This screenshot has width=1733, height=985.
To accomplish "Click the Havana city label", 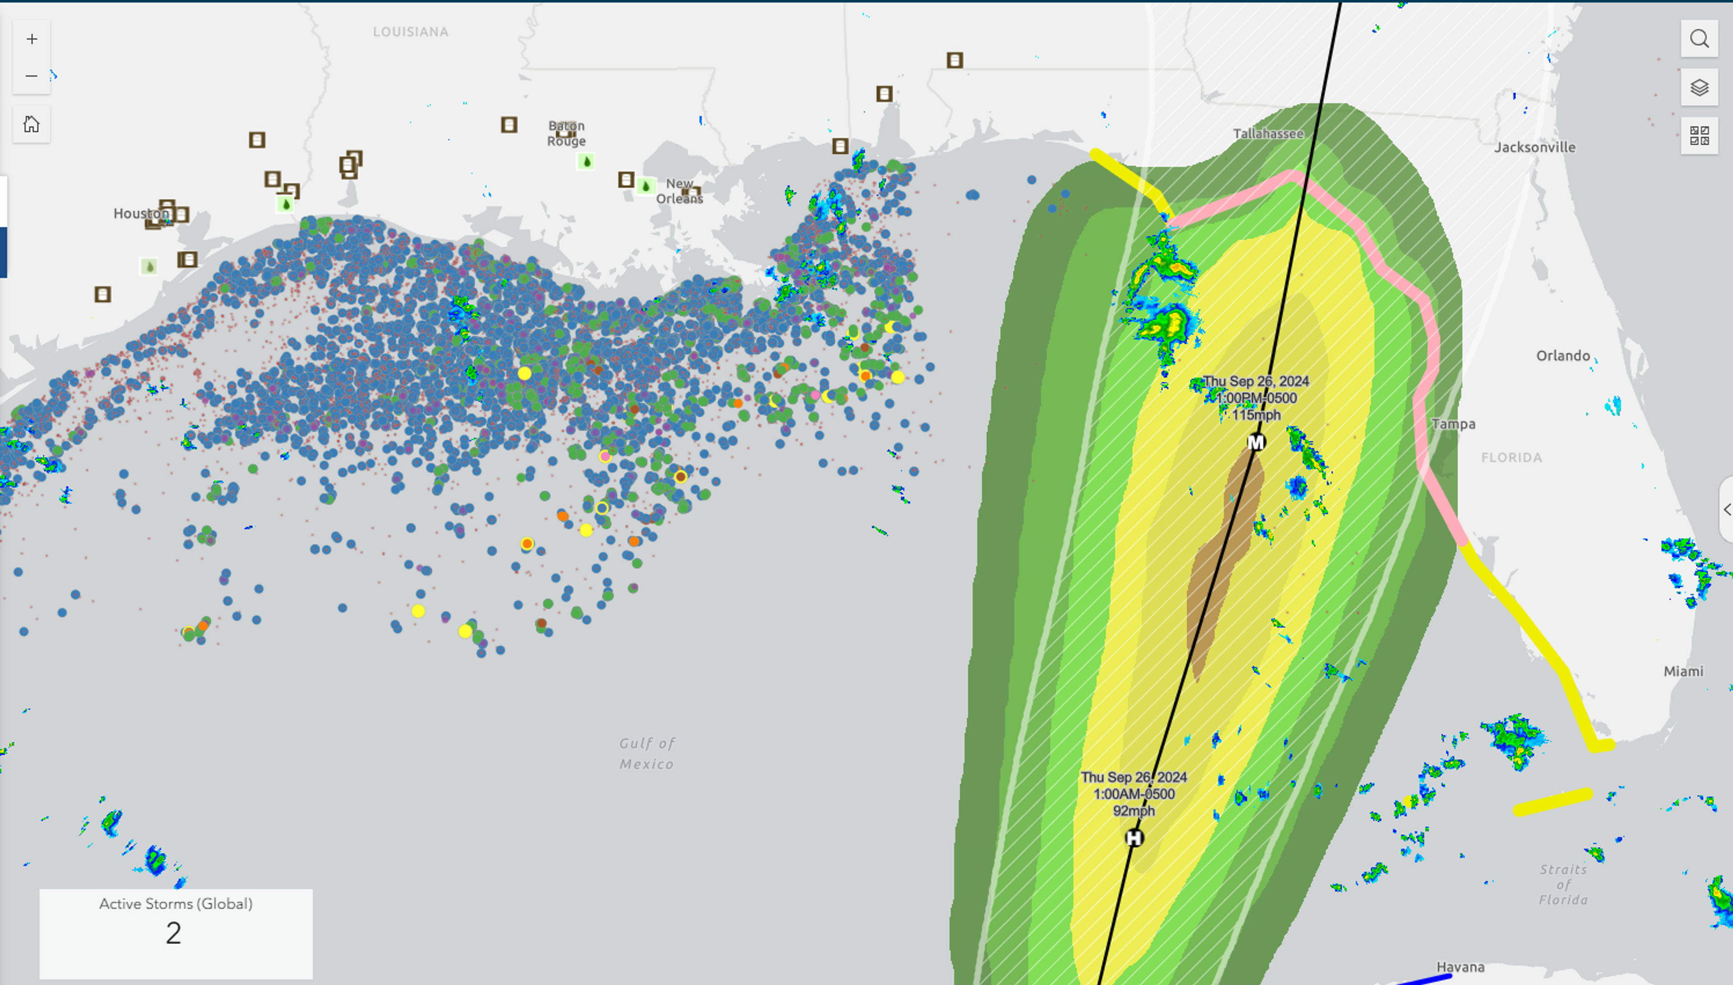I will click(1460, 967).
